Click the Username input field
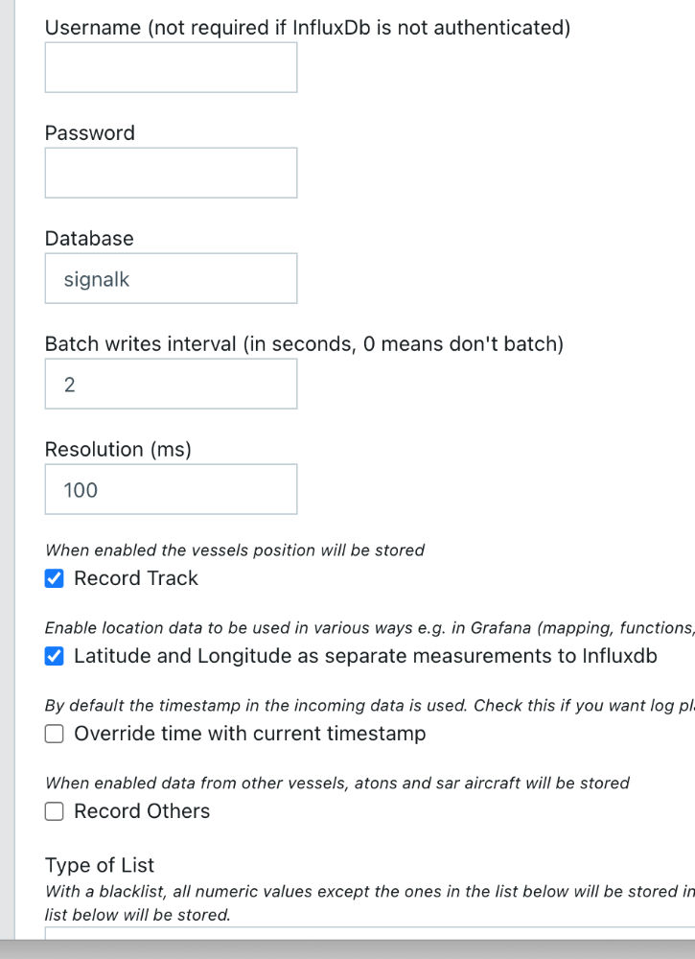Viewport: 695px width, 959px height. [x=171, y=67]
